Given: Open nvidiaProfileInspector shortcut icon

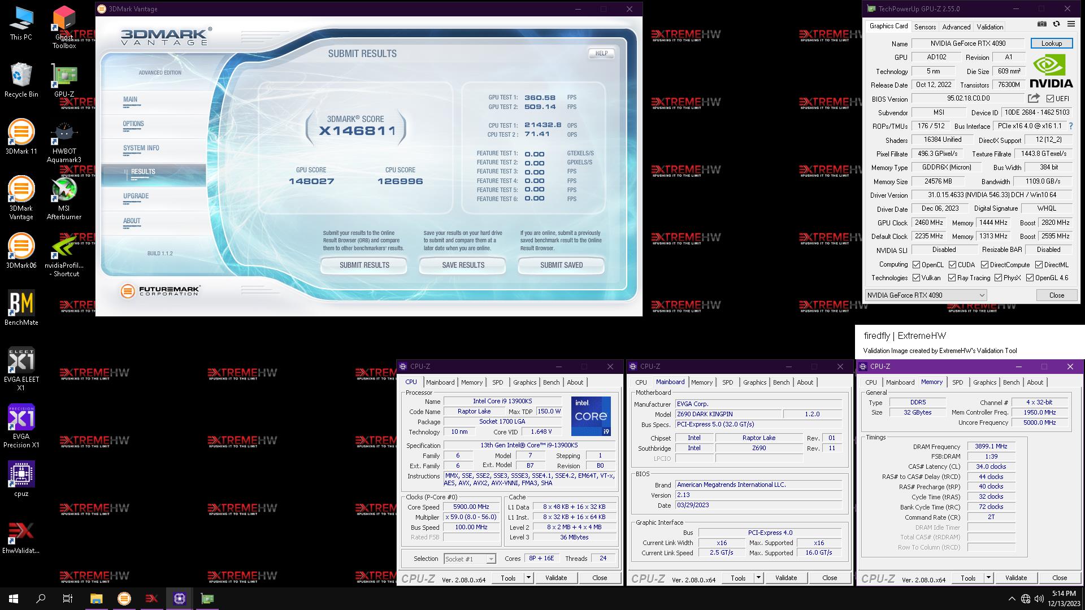Looking at the screenshot, I should tap(64, 255).
